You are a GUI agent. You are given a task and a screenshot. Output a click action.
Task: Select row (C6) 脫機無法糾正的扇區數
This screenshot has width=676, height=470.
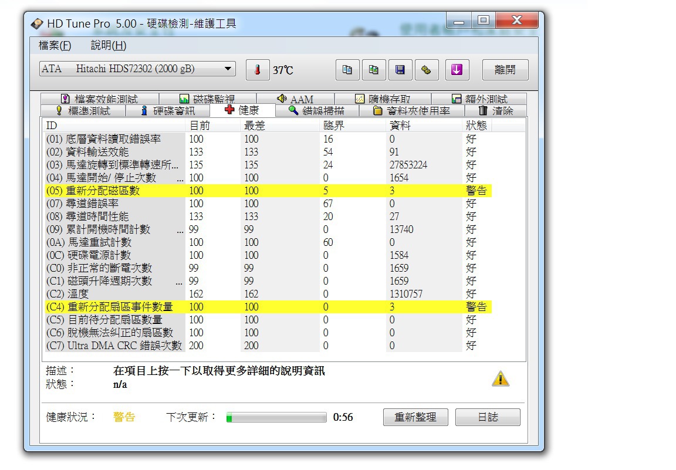268,333
